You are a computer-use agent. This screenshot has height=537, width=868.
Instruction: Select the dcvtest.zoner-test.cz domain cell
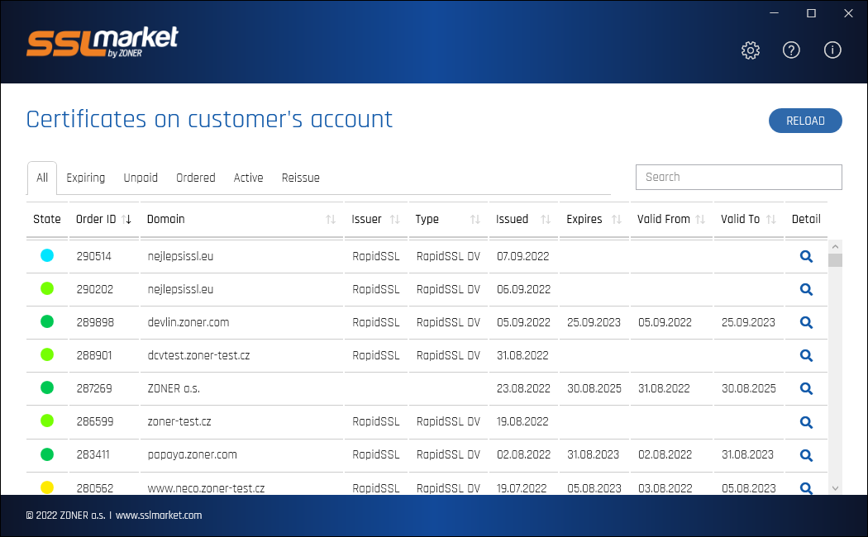tap(198, 355)
